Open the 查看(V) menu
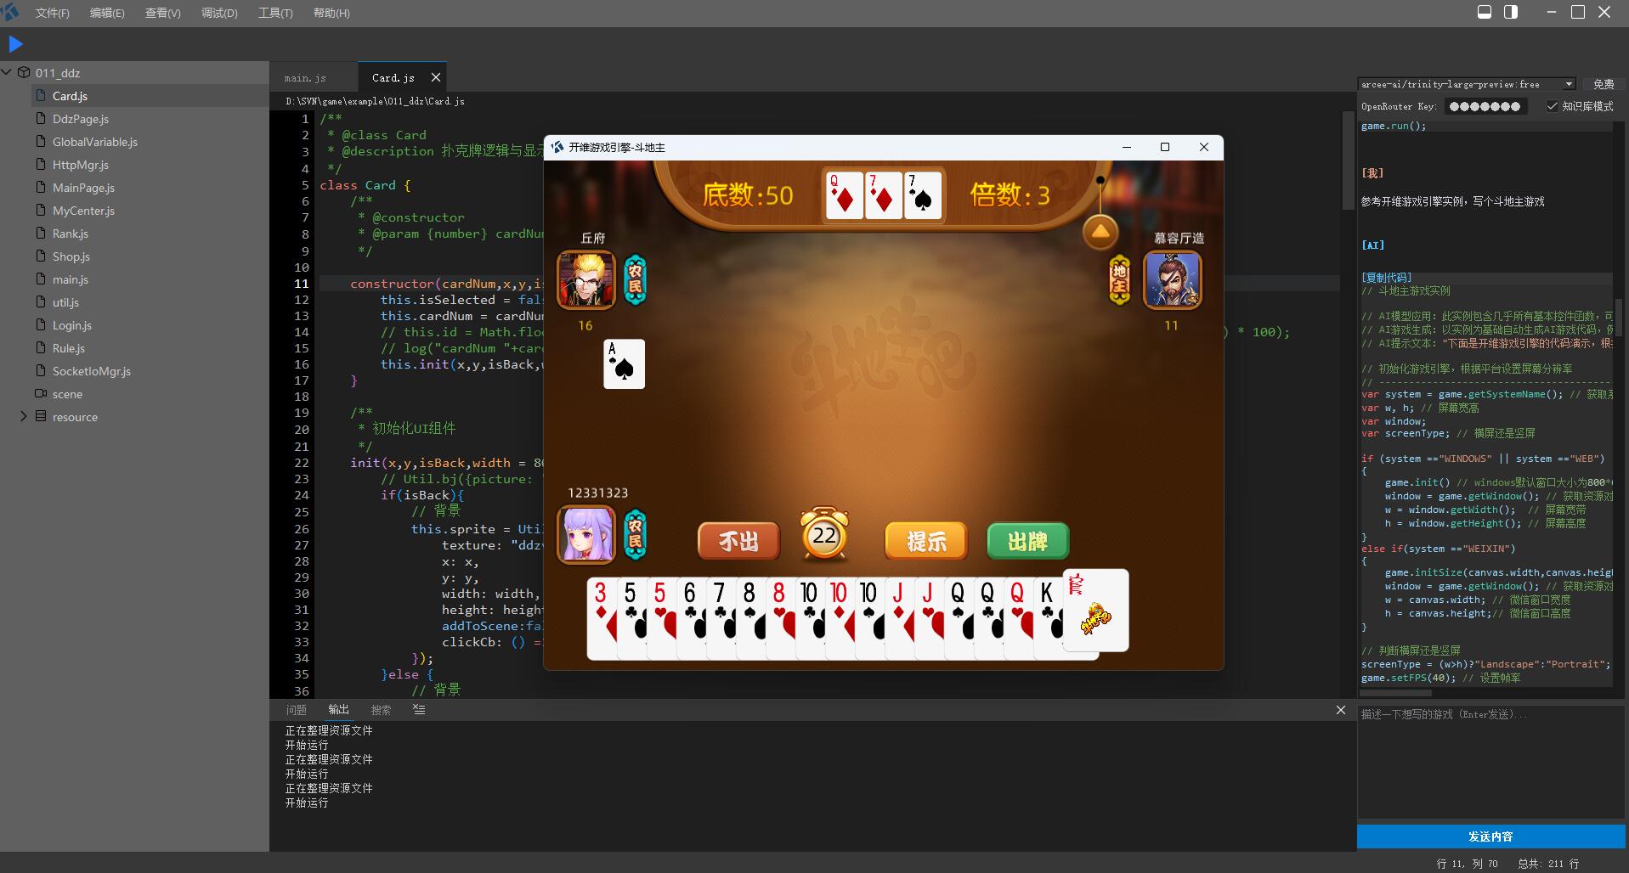Screen dimensions: 1629x873 (x=162, y=13)
